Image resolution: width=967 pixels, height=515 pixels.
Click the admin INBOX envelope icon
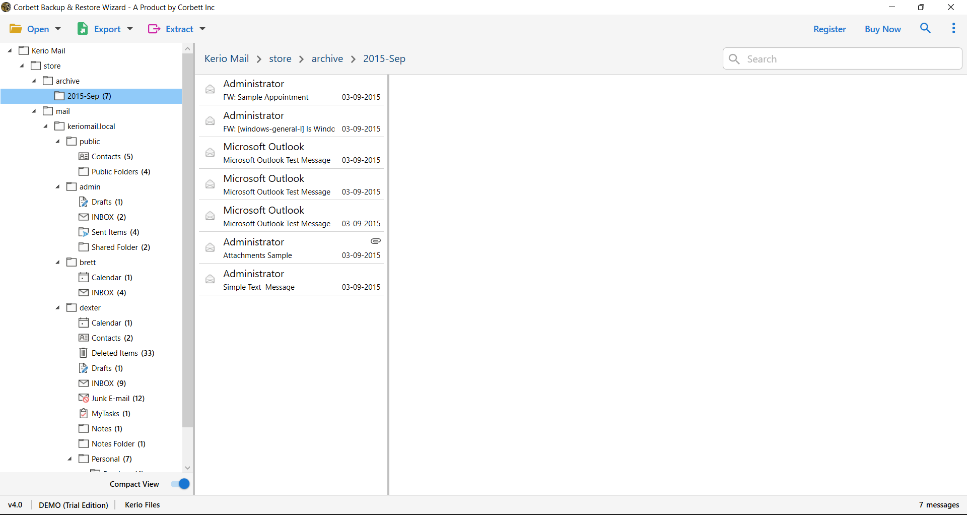coord(84,217)
